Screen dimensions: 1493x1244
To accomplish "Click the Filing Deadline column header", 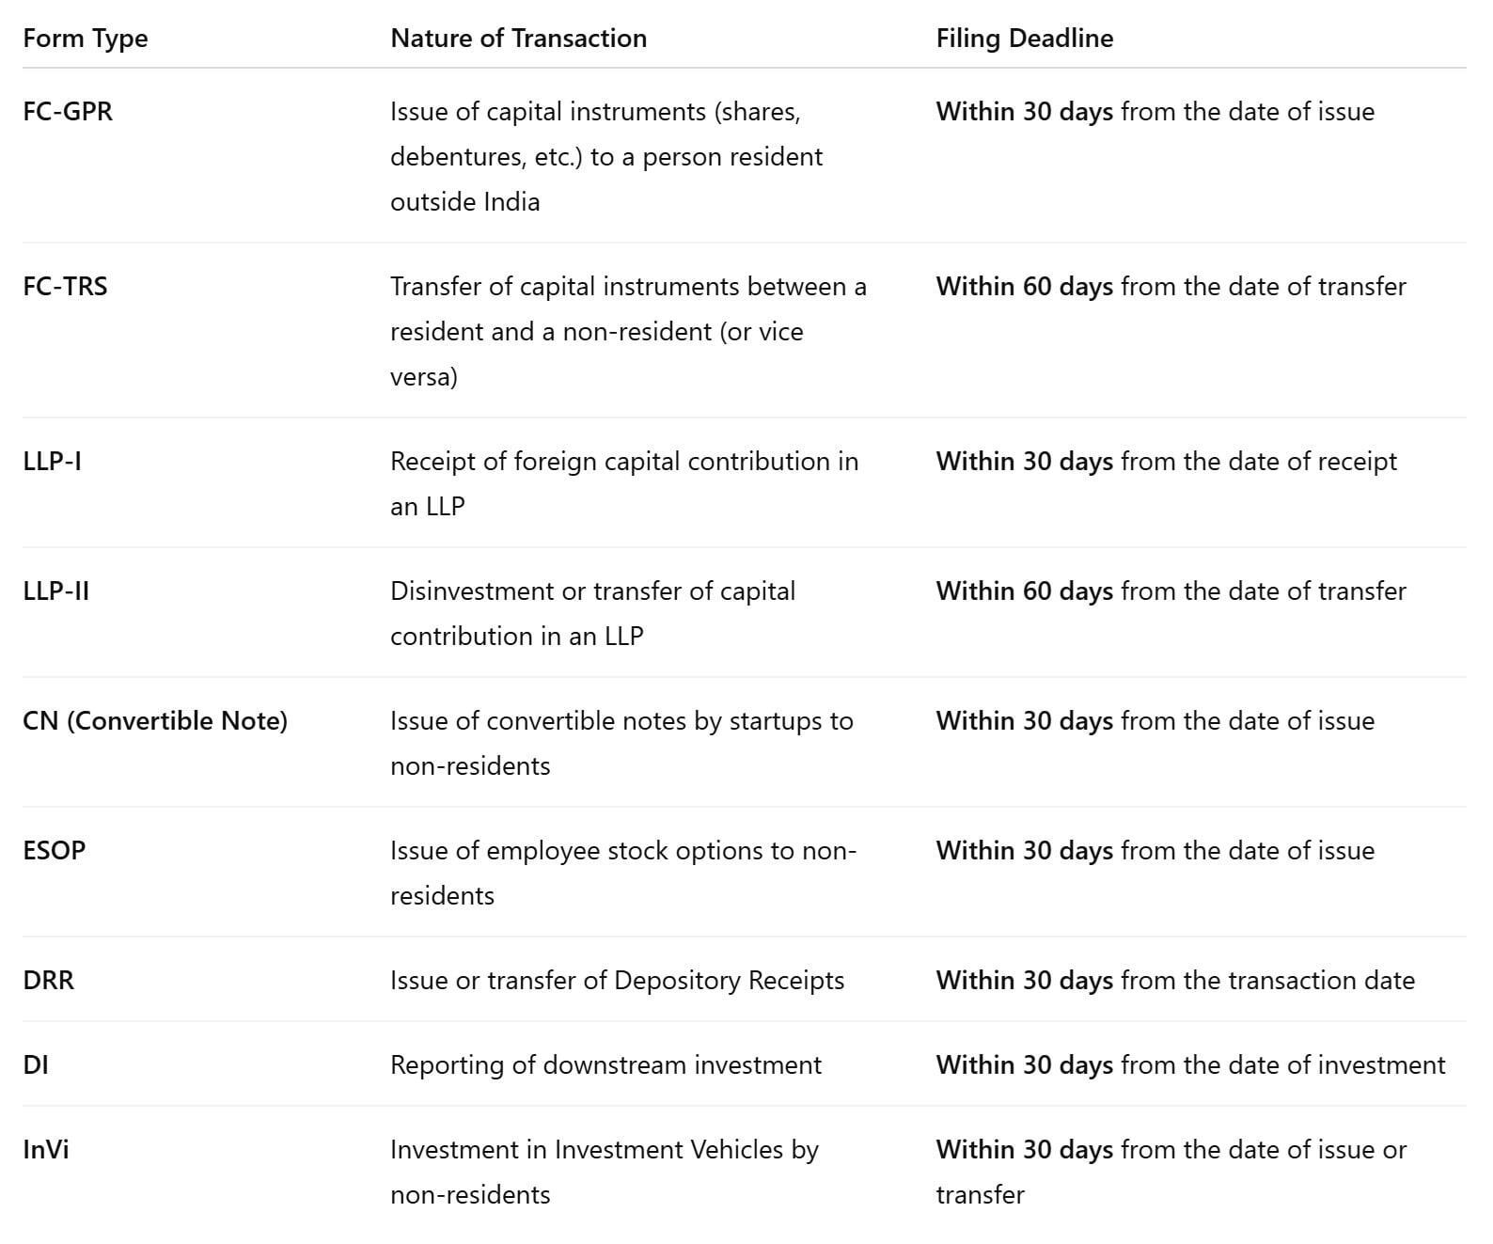I will click(x=1024, y=39).
